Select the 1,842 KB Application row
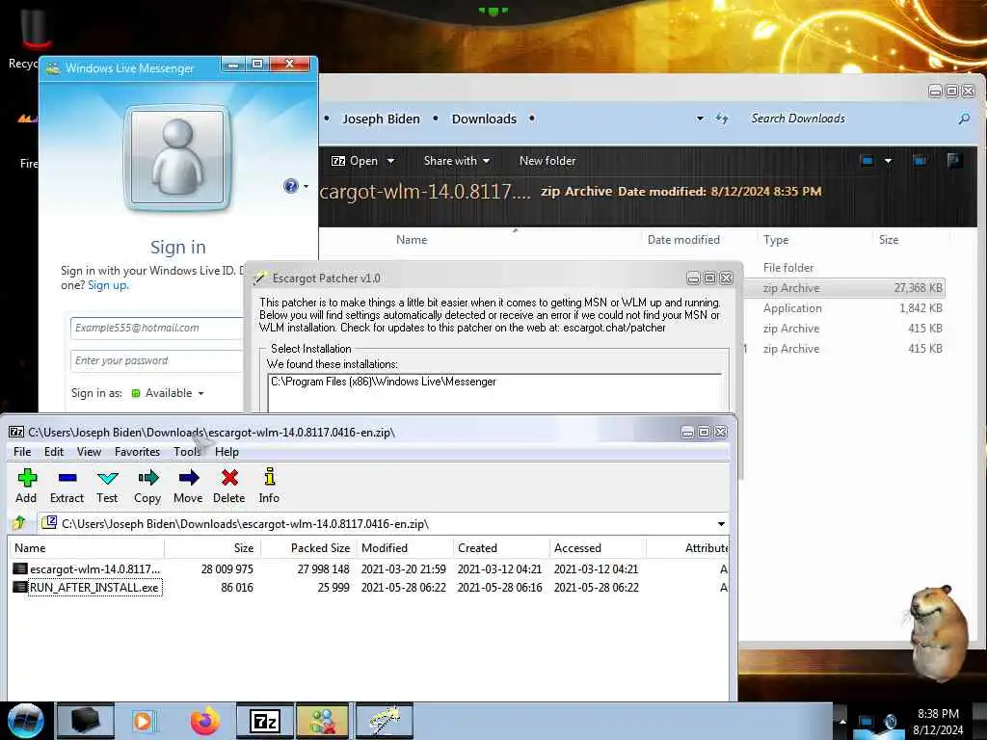The height and width of the screenshot is (740, 987). pyautogui.click(x=844, y=308)
